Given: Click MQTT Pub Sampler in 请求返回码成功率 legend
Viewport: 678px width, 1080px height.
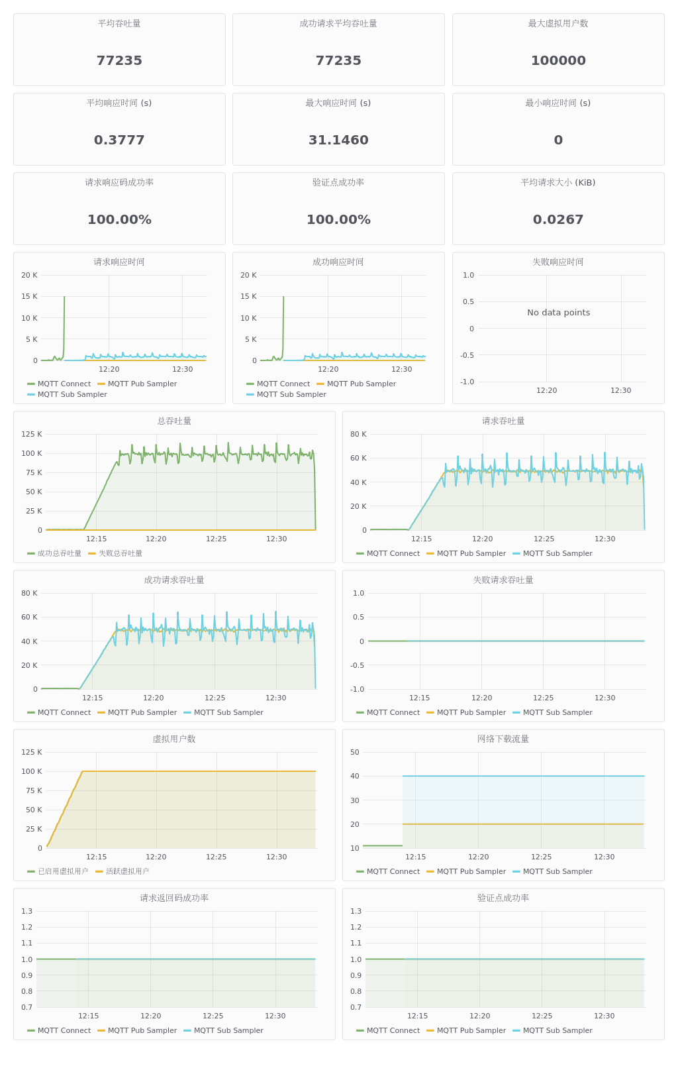Looking at the screenshot, I should point(142,1030).
